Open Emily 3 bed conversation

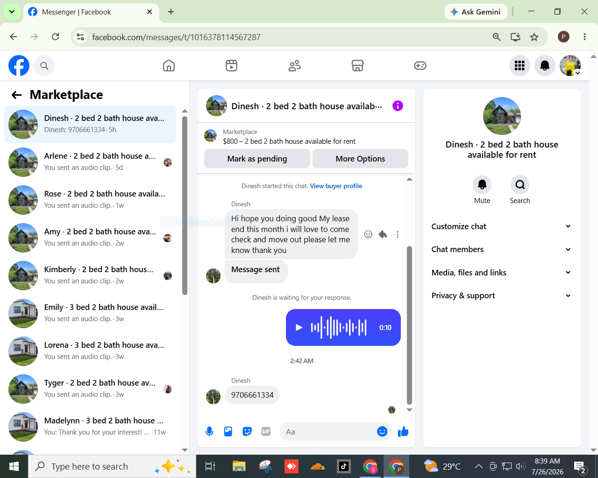[90, 313]
